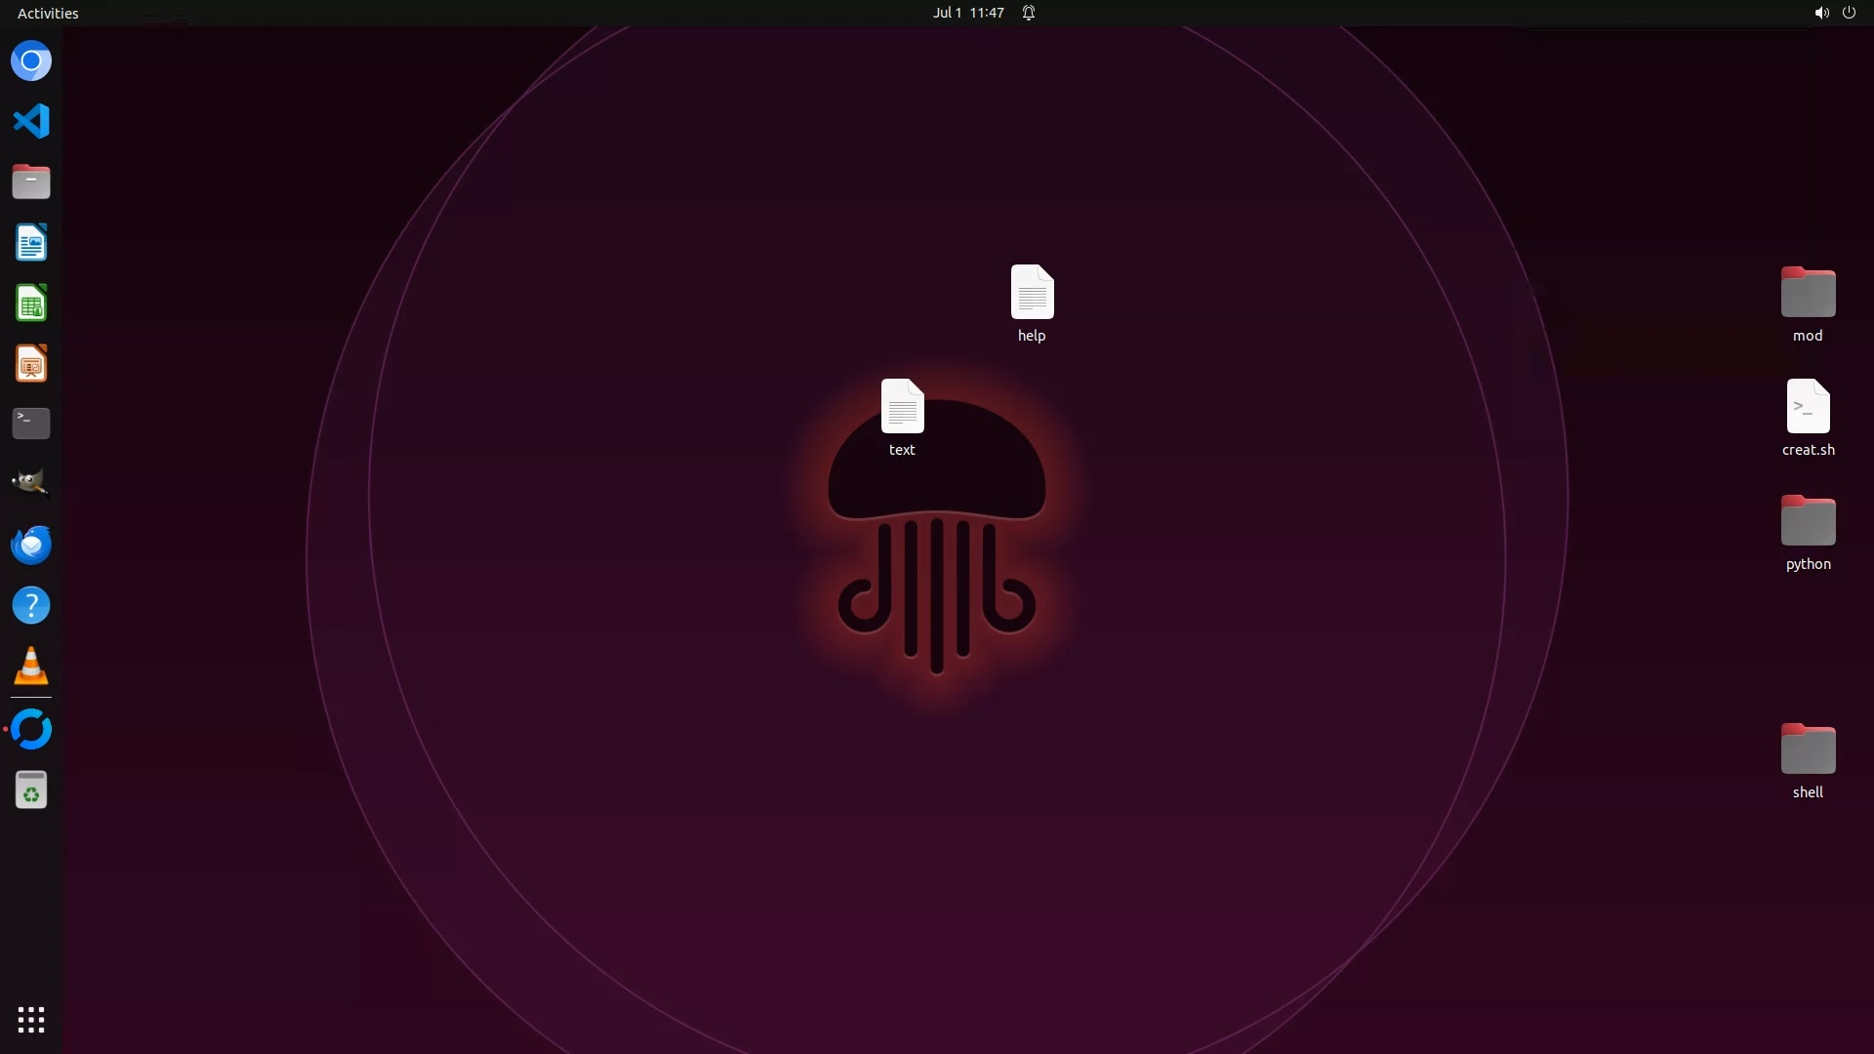1874x1054 pixels.
Task: Launch Thunderbird mail client
Action: [31, 545]
